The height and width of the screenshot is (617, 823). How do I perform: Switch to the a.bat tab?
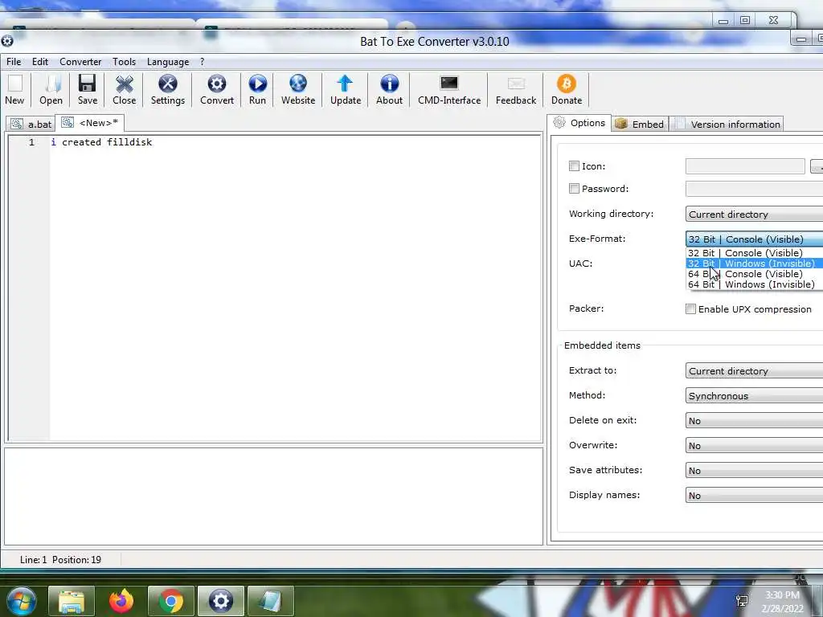tap(31, 124)
